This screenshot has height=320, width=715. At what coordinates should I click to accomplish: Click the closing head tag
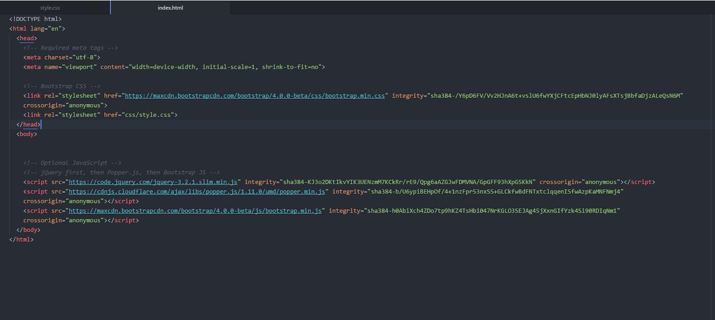[x=29, y=125]
